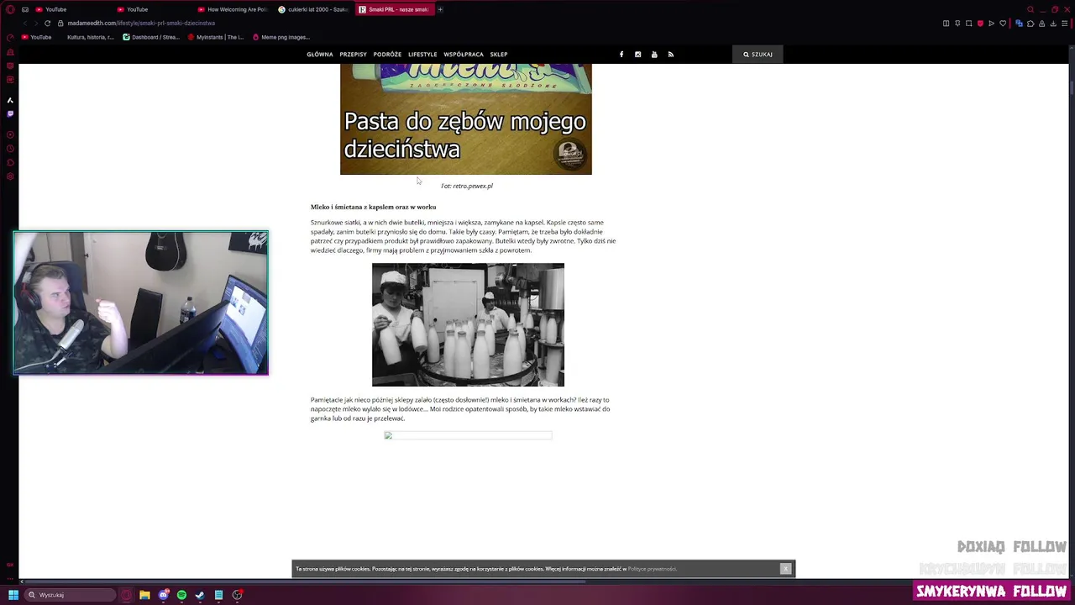Open the 'Dashboard / Strea...' bookmark
Screen dimensions: 1075x605
[151, 37]
